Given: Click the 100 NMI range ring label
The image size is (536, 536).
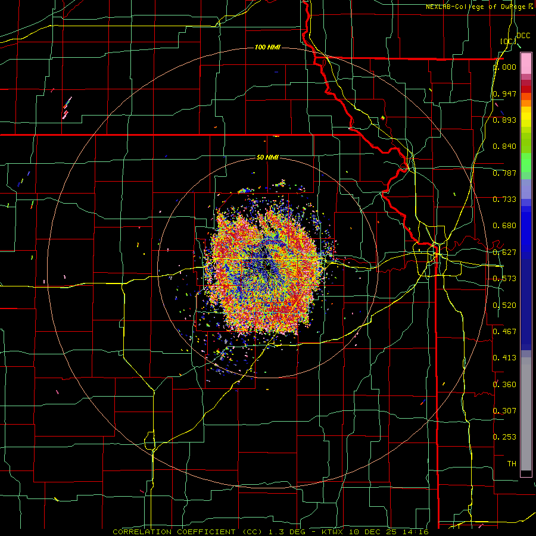Looking at the screenshot, I should (x=267, y=47).
